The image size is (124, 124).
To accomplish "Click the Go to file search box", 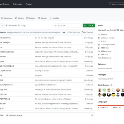I will [67, 25].
